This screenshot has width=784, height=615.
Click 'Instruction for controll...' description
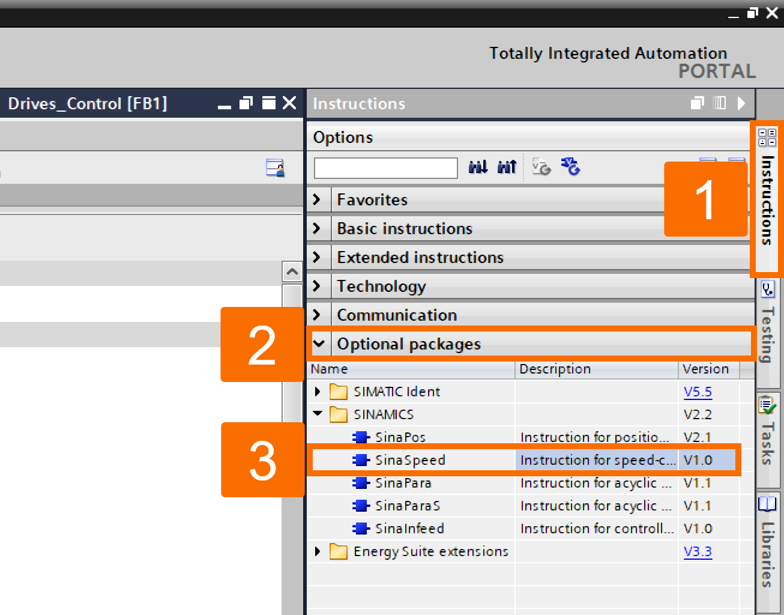tap(597, 529)
